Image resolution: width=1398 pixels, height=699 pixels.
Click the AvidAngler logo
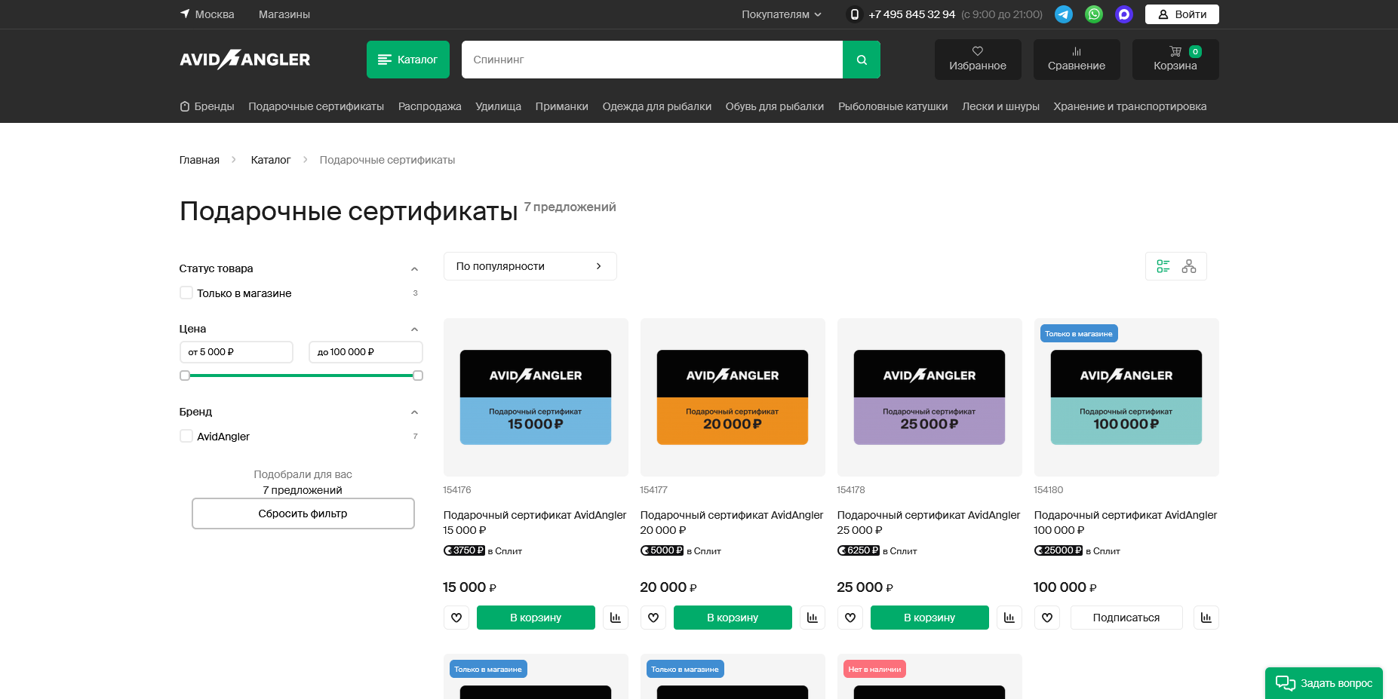[244, 60]
